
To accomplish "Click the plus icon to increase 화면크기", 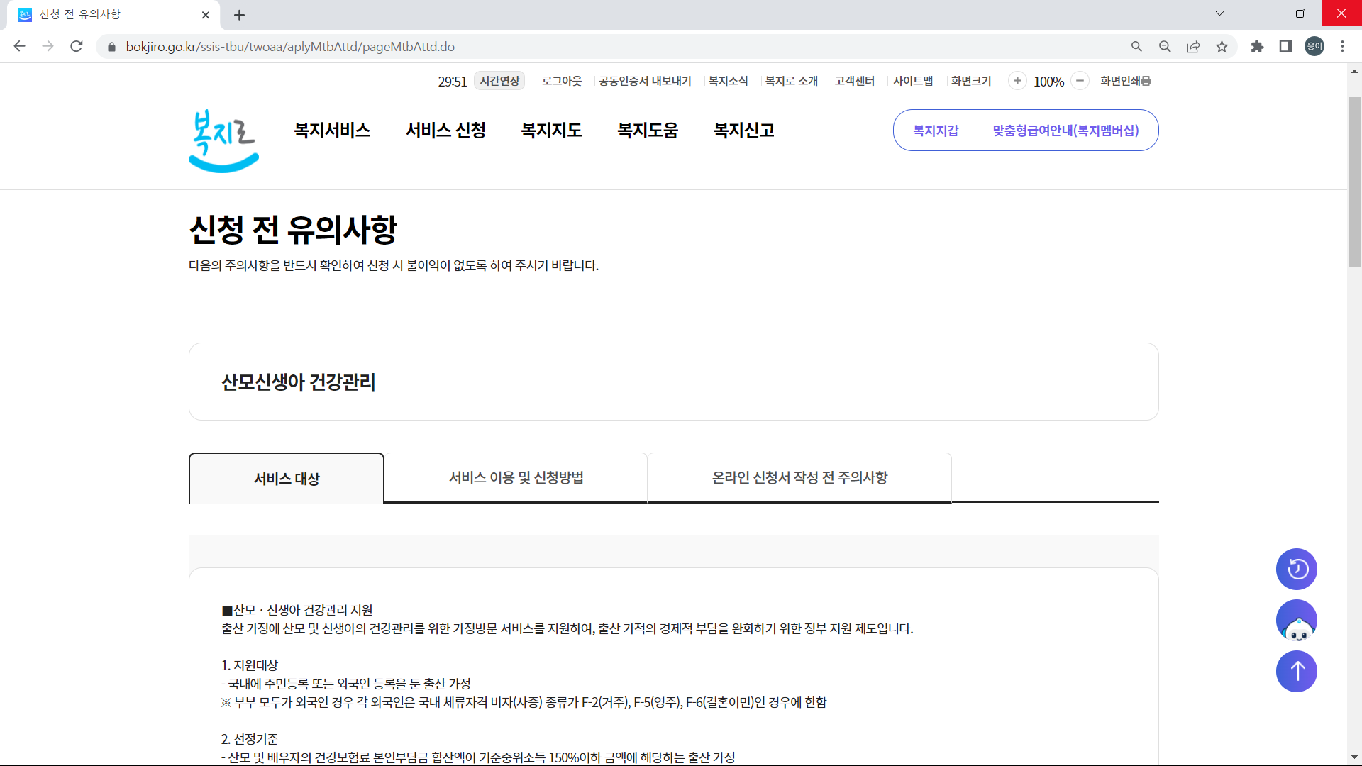I will (x=1019, y=81).
